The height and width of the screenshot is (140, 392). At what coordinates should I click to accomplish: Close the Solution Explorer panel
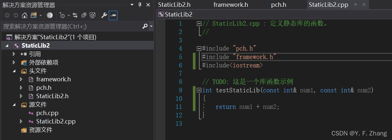click(x=148, y=5)
